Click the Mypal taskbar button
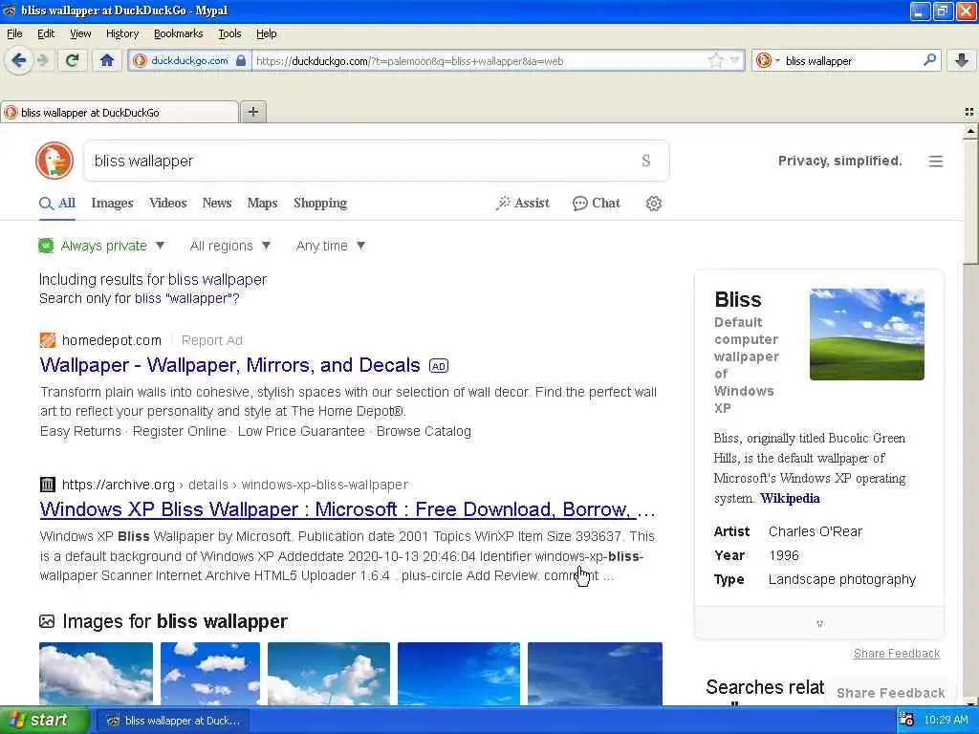 click(174, 721)
